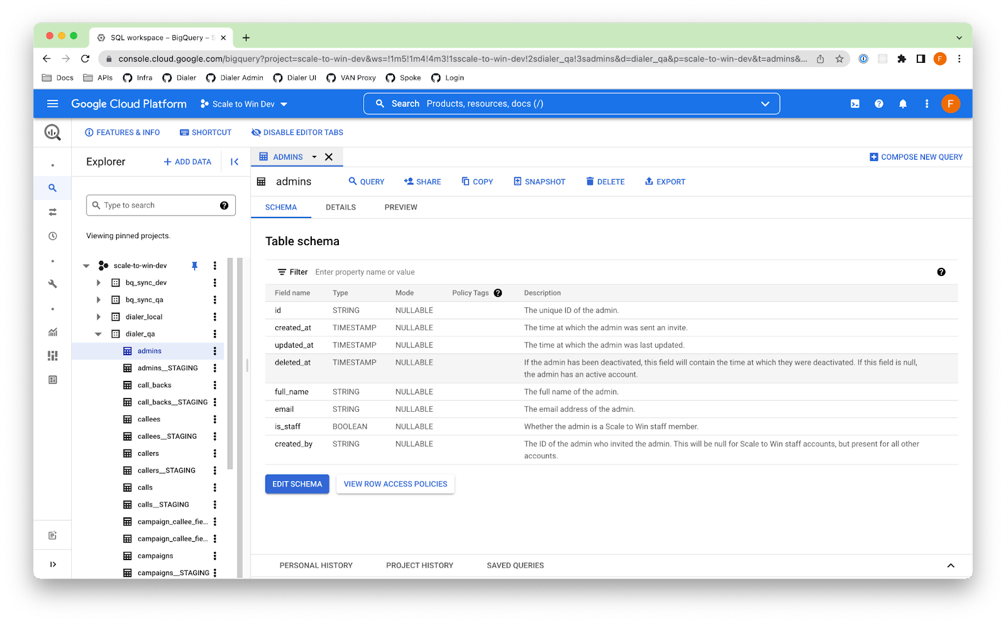Open Data transfers icon in sidebar

pyautogui.click(x=53, y=212)
